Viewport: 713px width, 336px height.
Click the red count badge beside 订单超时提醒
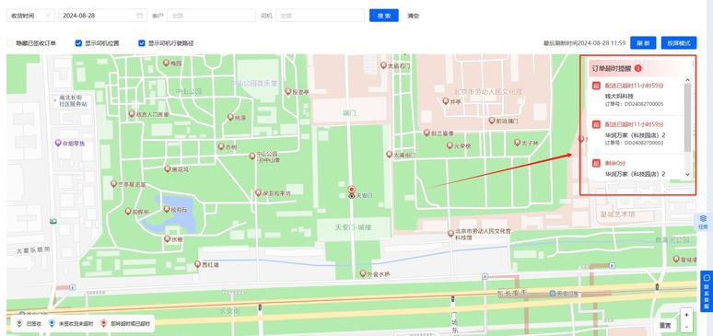638,68
